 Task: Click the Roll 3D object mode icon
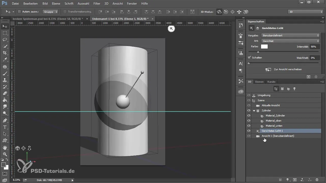226,12
